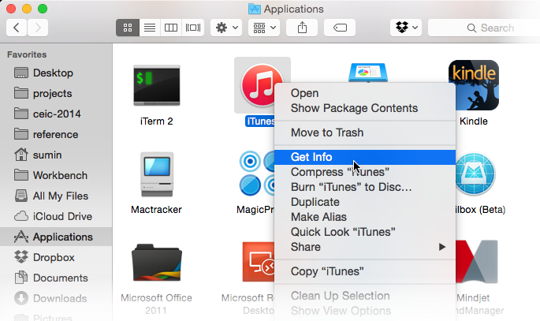Go forward with the right chevron
The image size is (540, 321).
[x=38, y=28]
